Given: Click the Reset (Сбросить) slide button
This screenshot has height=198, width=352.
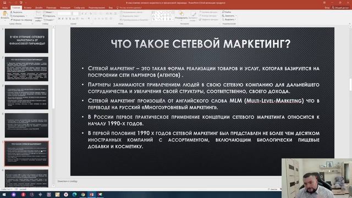Looking at the screenshot, I should point(49,16).
